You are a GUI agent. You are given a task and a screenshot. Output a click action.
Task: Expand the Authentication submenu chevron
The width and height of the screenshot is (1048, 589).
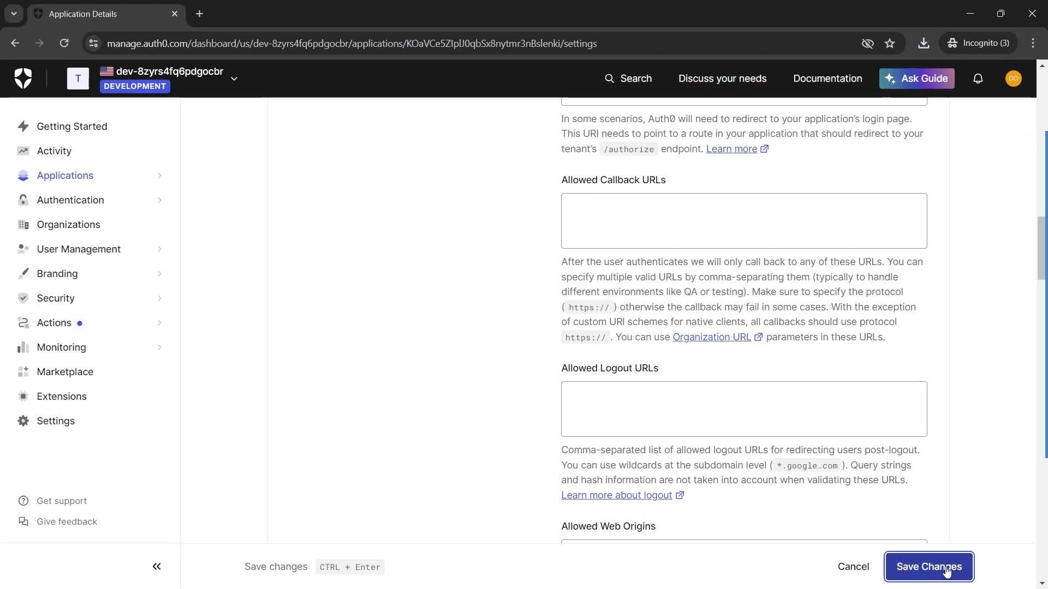click(x=159, y=200)
